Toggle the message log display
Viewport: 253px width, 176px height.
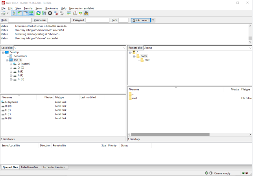point(14,13)
